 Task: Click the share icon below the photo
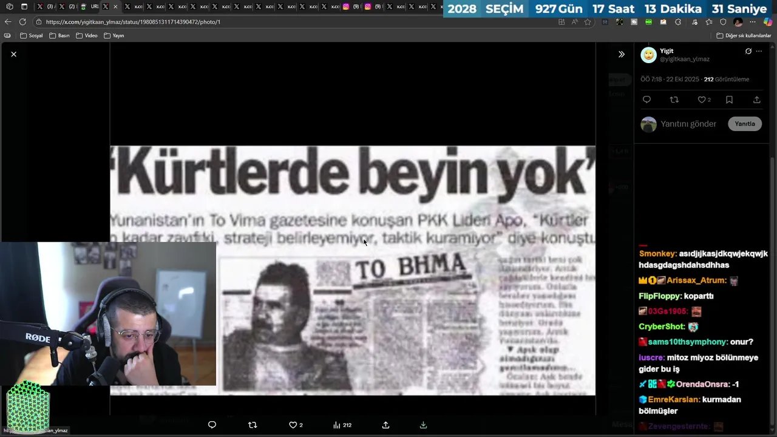coord(385,425)
